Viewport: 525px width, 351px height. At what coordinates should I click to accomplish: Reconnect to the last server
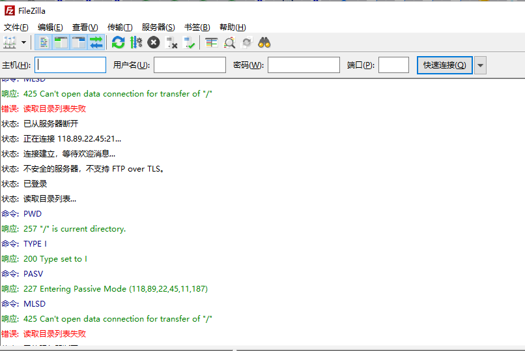[189, 42]
